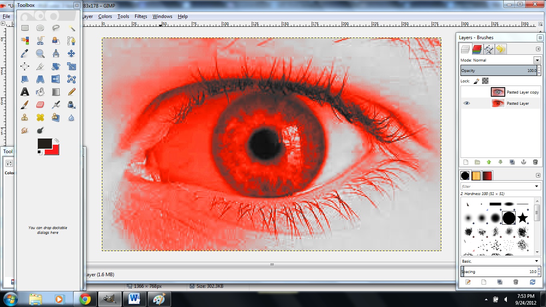This screenshot has height=307, width=546.
Task: Click the black foreground color swatch
Action: point(44,144)
